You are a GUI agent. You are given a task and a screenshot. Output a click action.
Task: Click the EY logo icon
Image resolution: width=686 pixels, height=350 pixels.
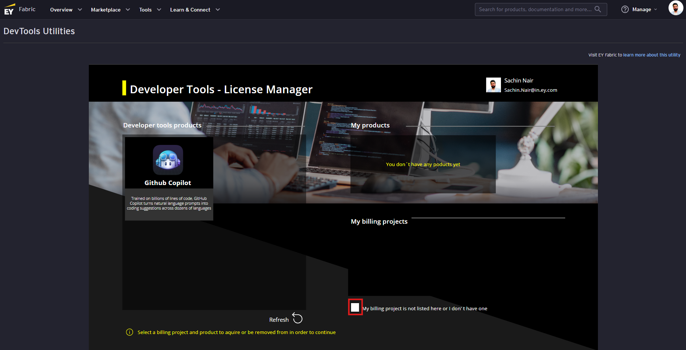point(9,10)
